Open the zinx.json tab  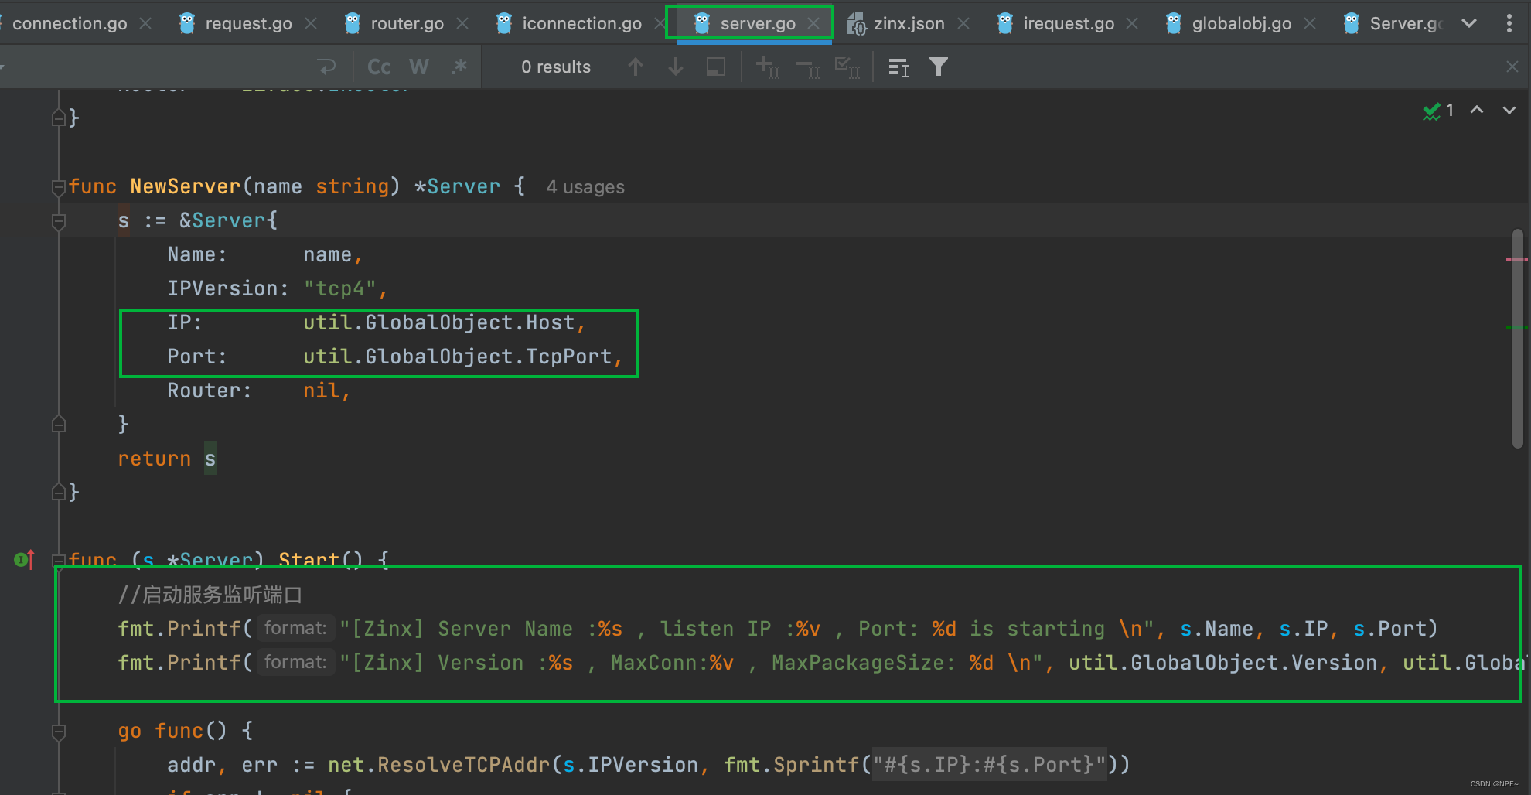coord(909,23)
